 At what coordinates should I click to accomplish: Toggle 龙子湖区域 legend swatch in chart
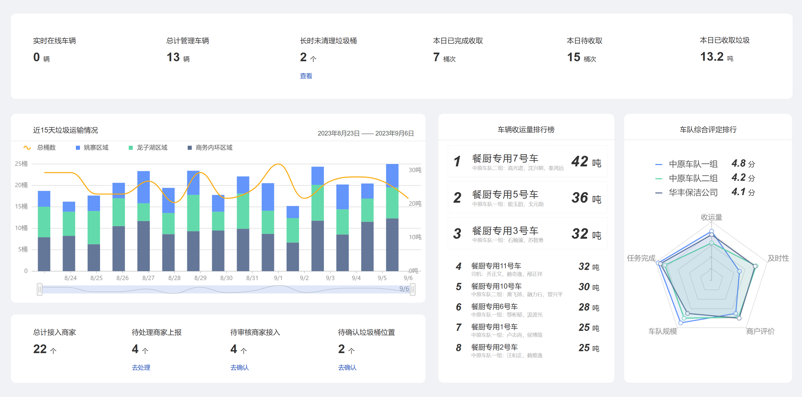[x=131, y=148]
